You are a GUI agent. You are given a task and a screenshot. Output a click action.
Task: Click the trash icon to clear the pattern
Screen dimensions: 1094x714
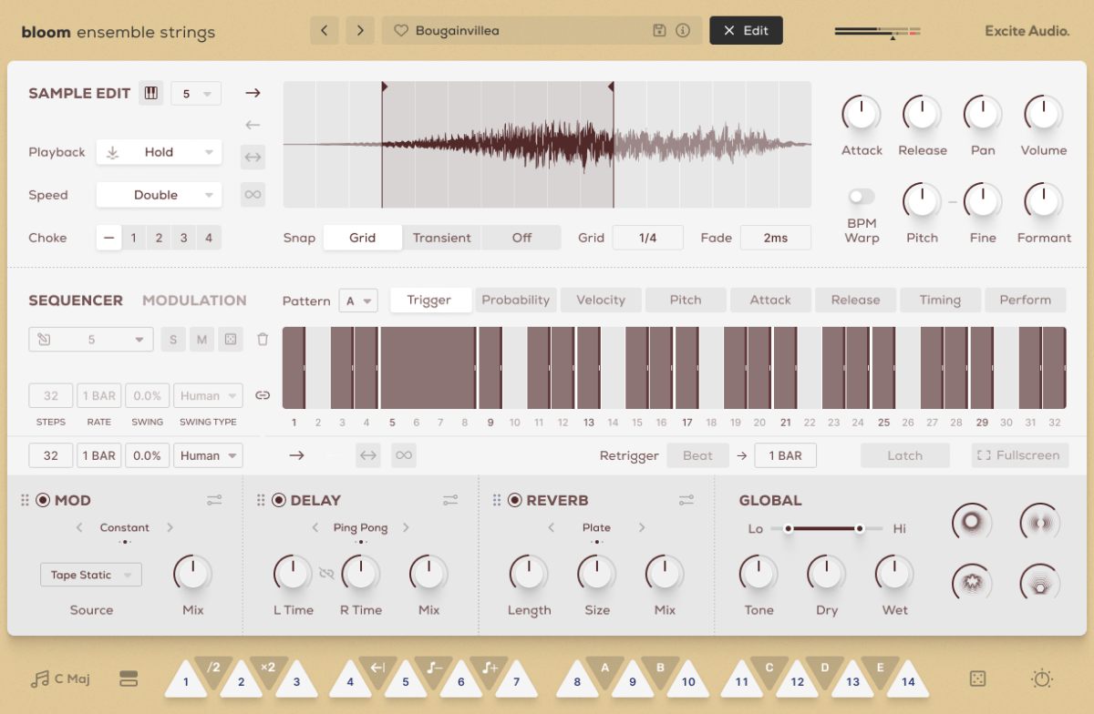263,339
